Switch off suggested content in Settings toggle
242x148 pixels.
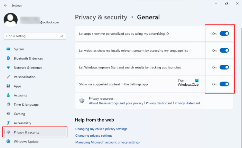point(224,84)
